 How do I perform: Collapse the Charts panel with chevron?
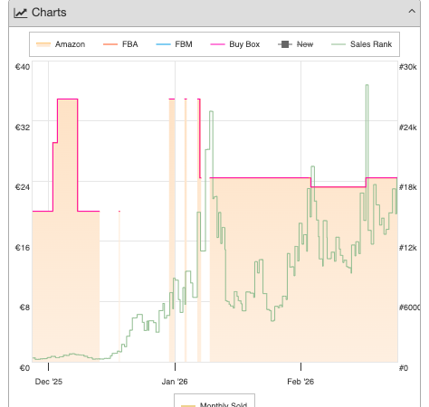tap(412, 12)
